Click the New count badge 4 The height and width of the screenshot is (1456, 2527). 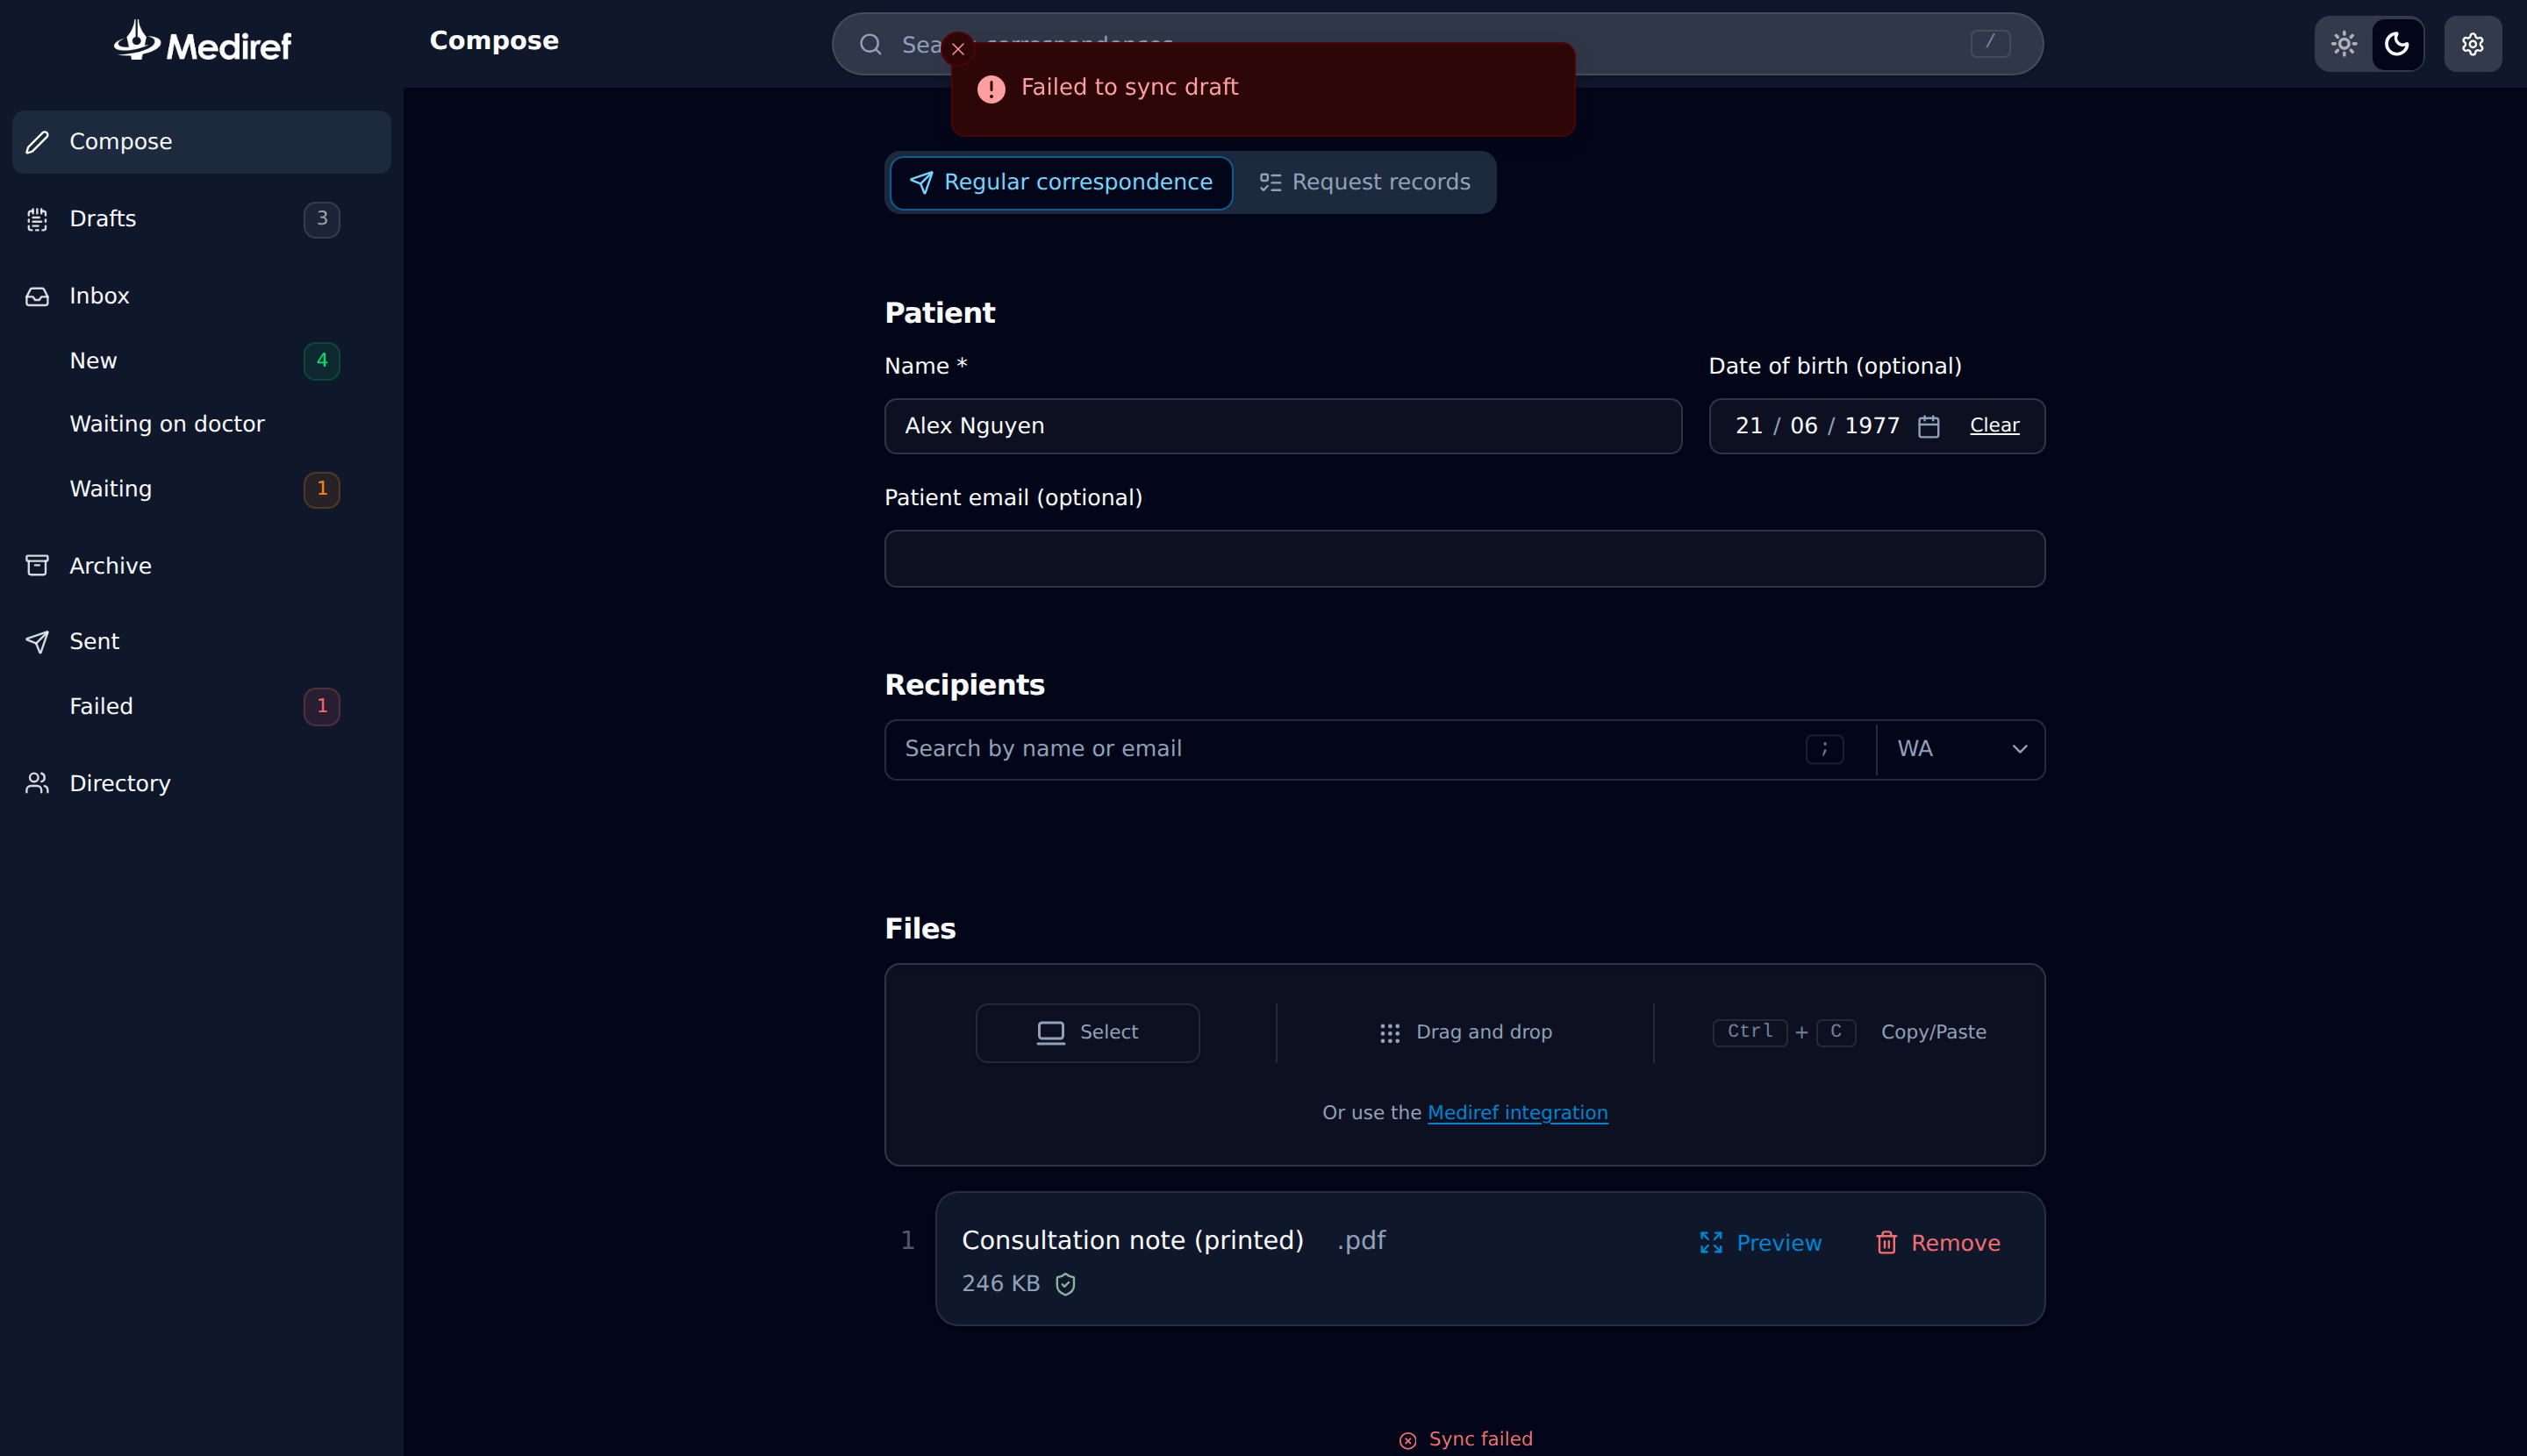coord(322,361)
